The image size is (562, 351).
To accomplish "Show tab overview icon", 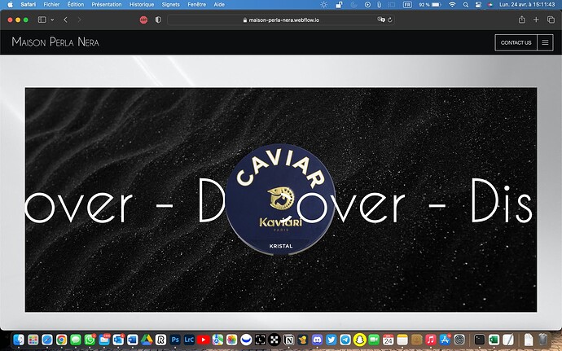I will (551, 20).
